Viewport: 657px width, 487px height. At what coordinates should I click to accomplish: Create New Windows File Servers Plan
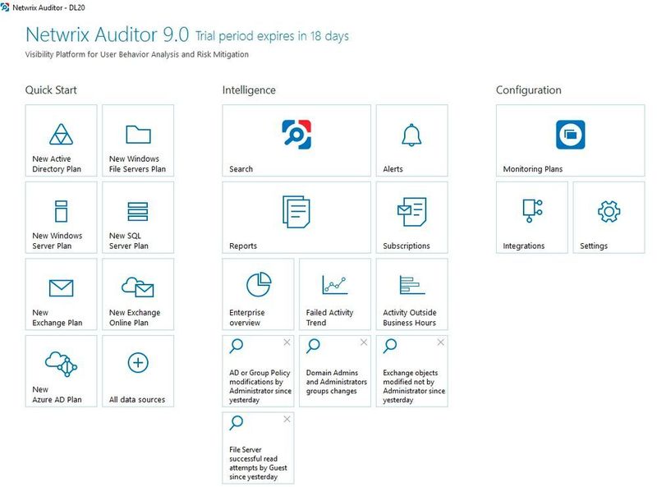[138, 140]
